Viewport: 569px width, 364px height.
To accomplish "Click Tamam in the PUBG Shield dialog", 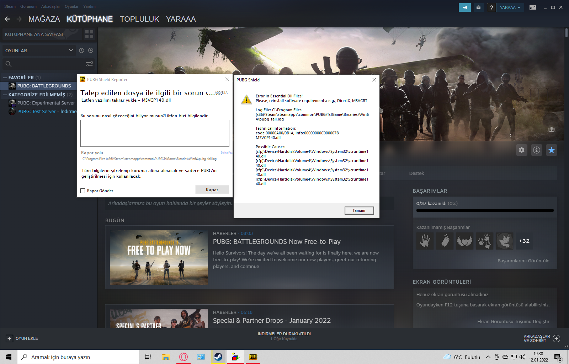I will point(359,210).
